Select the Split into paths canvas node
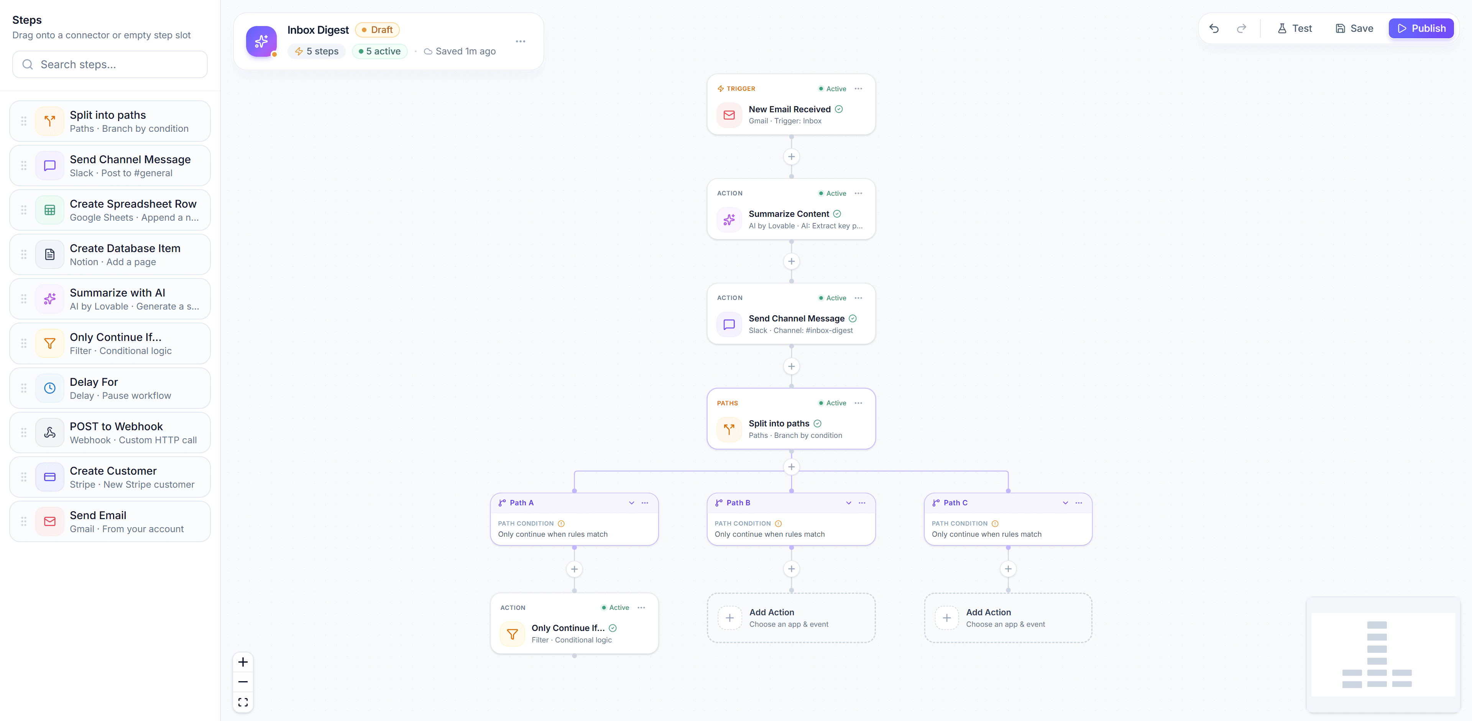 [791, 419]
